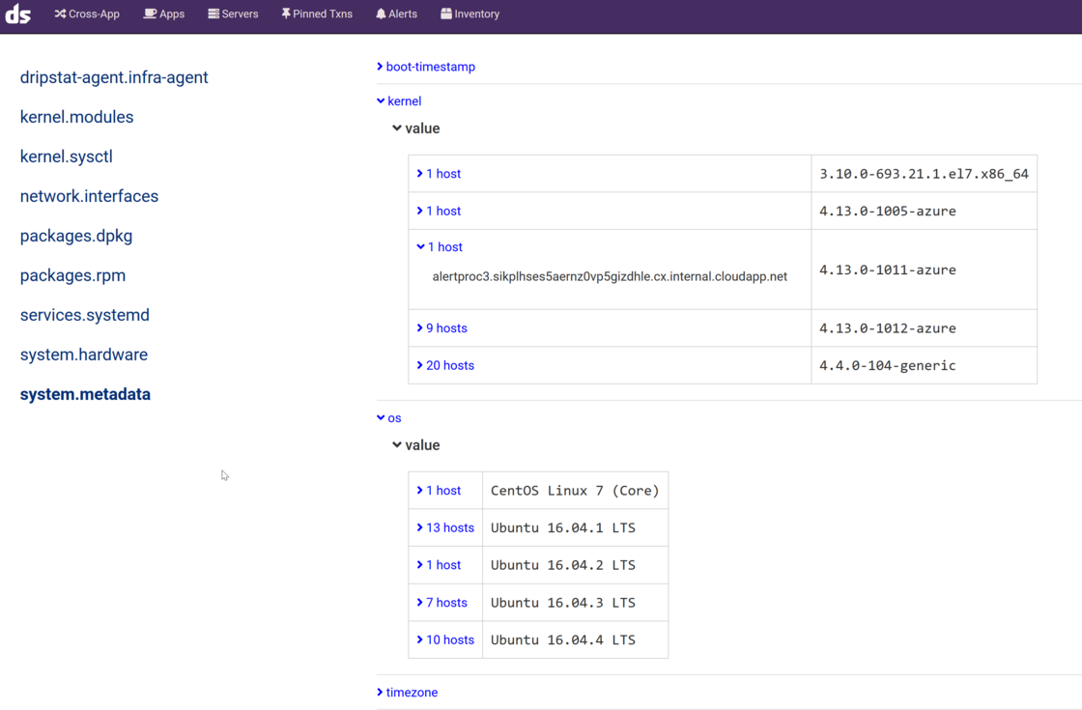Click the alertproc3 host name entry
The width and height of the screenshot is (1082, 710).
pos(610,276)
